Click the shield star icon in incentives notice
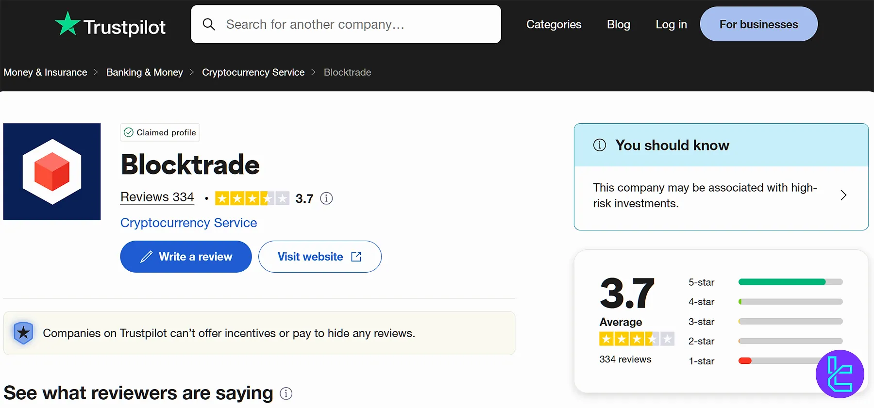Image resolution: width=874 pixels, height=408 pixels. coord(23,333)
